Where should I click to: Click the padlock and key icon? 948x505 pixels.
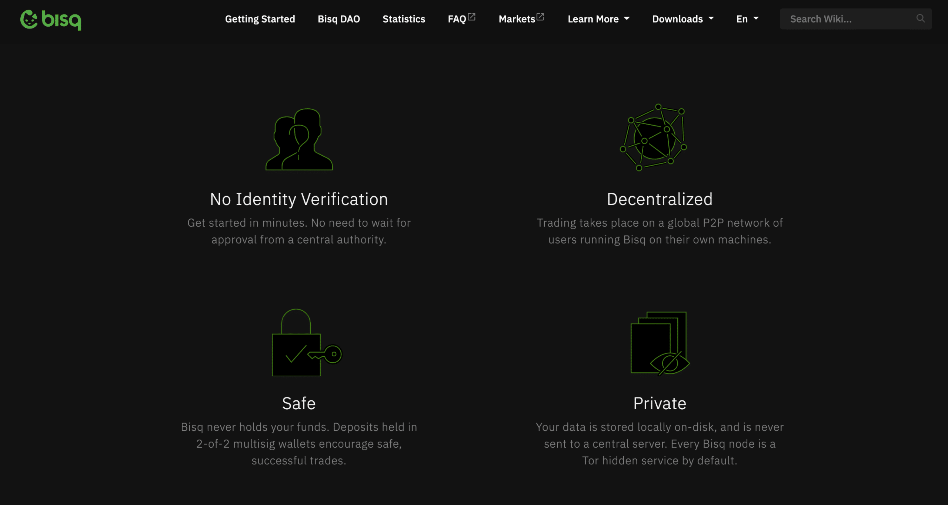pyautogui.click(x=307, y=343)
